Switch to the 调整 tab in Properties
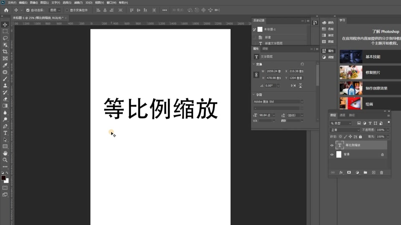Image resolution: width=401 pixels, height=225 pixels. pyautogui.click(x=265, y=49)
